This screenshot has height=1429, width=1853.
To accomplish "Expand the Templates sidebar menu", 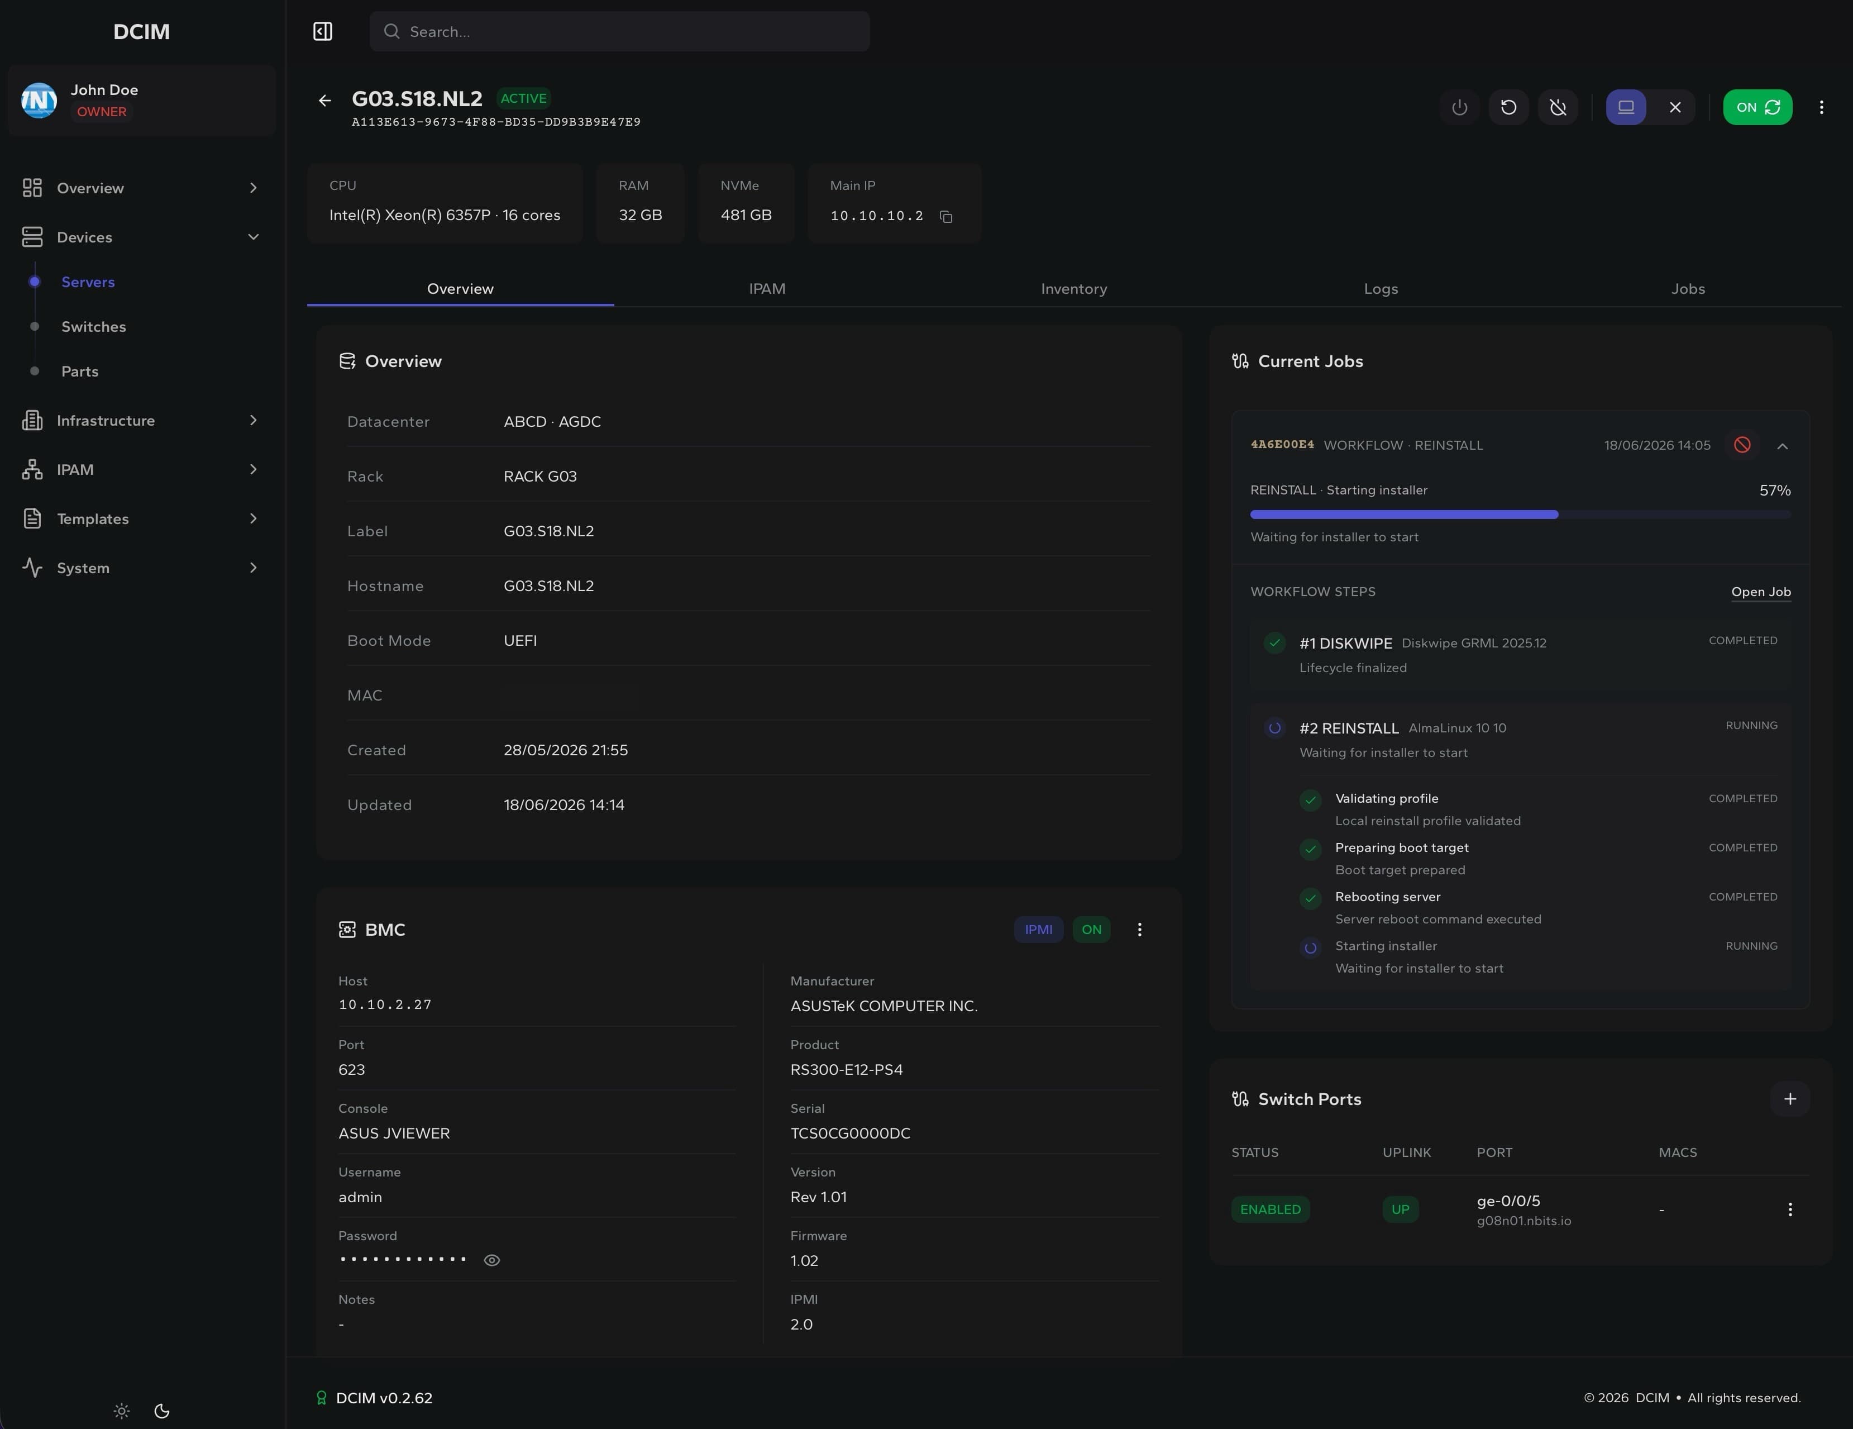I will [142, 520].
